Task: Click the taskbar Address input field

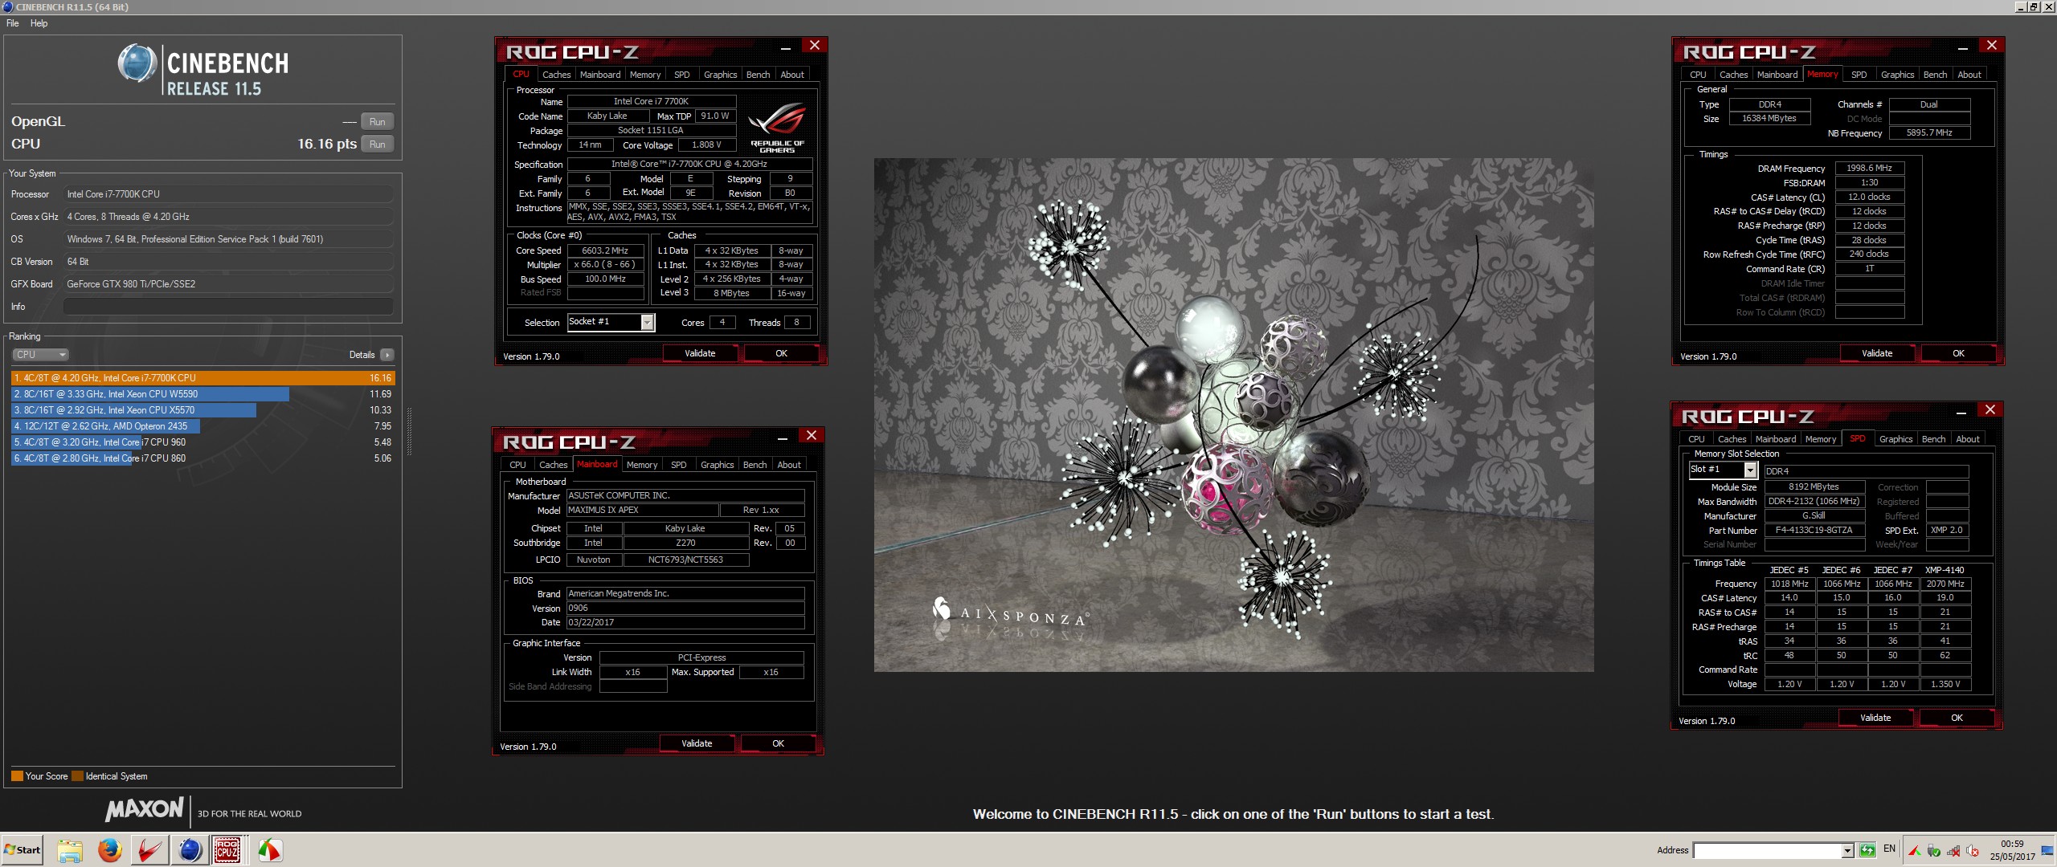Action: click(1767, 850)
